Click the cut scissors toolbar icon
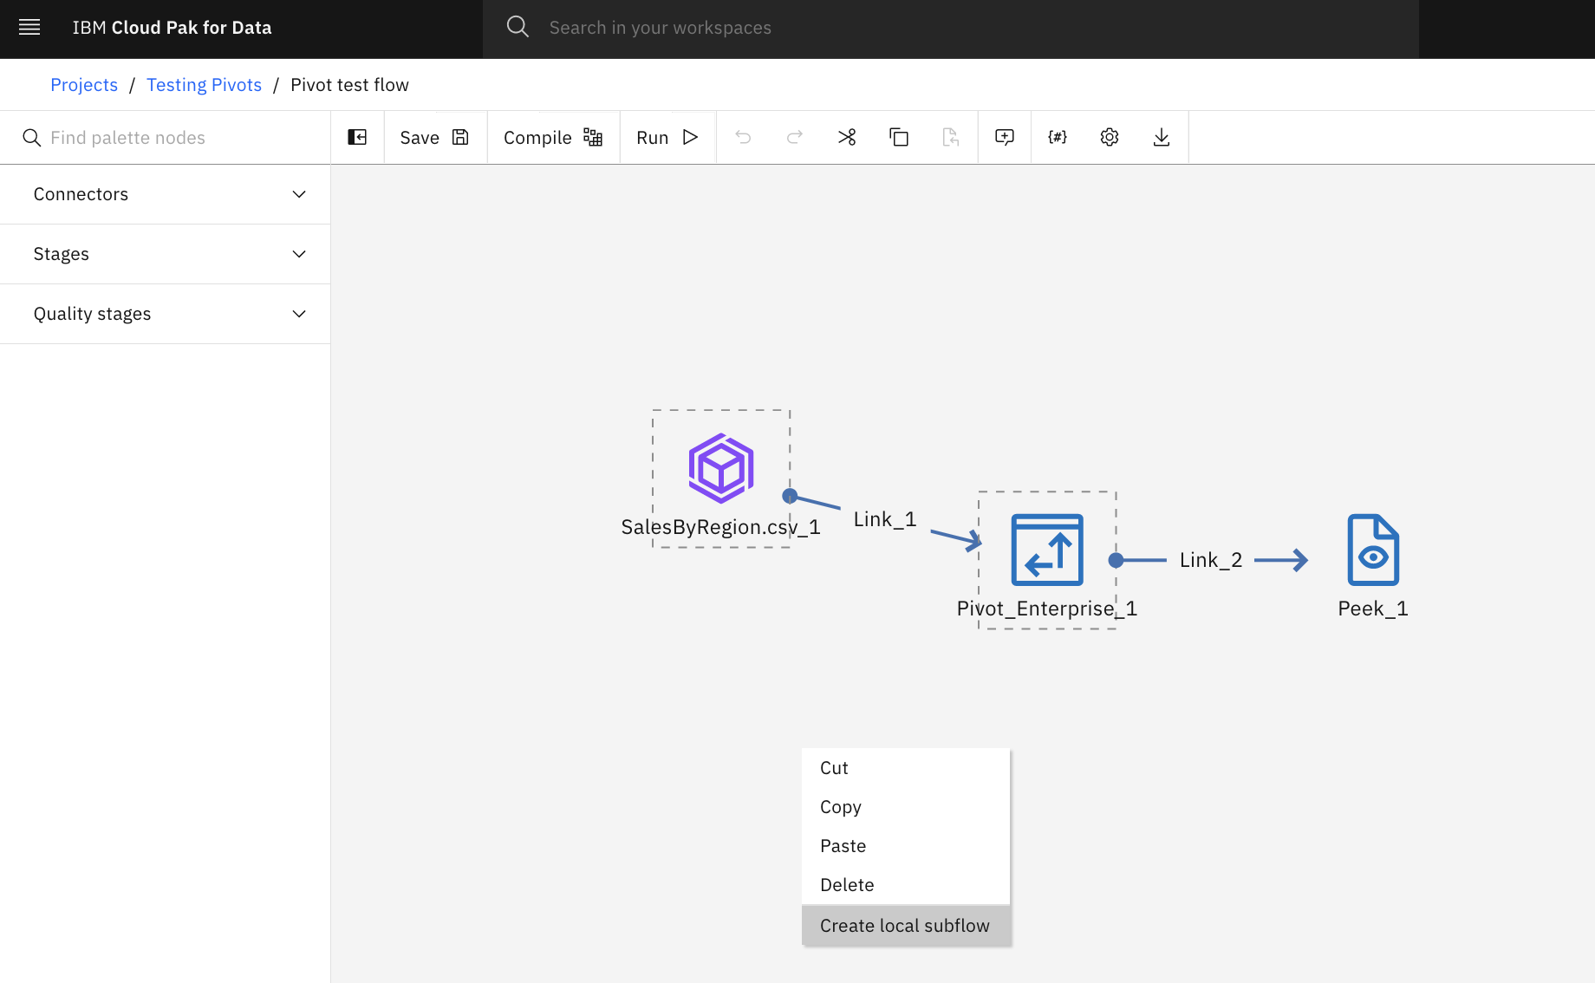 tap(847, 137)
